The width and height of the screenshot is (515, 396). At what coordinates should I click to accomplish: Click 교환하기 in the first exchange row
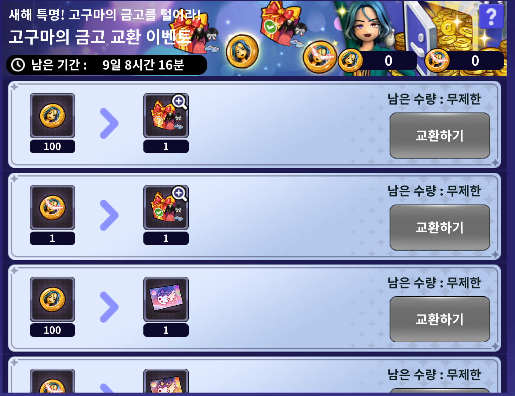click(440, 136)
